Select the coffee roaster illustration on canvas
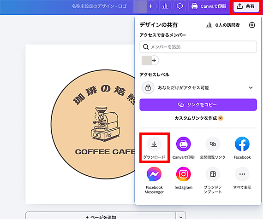 (105, 124)
